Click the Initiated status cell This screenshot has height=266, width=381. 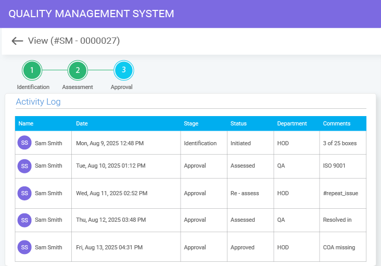pyautogui.click(x=240, y=143)
